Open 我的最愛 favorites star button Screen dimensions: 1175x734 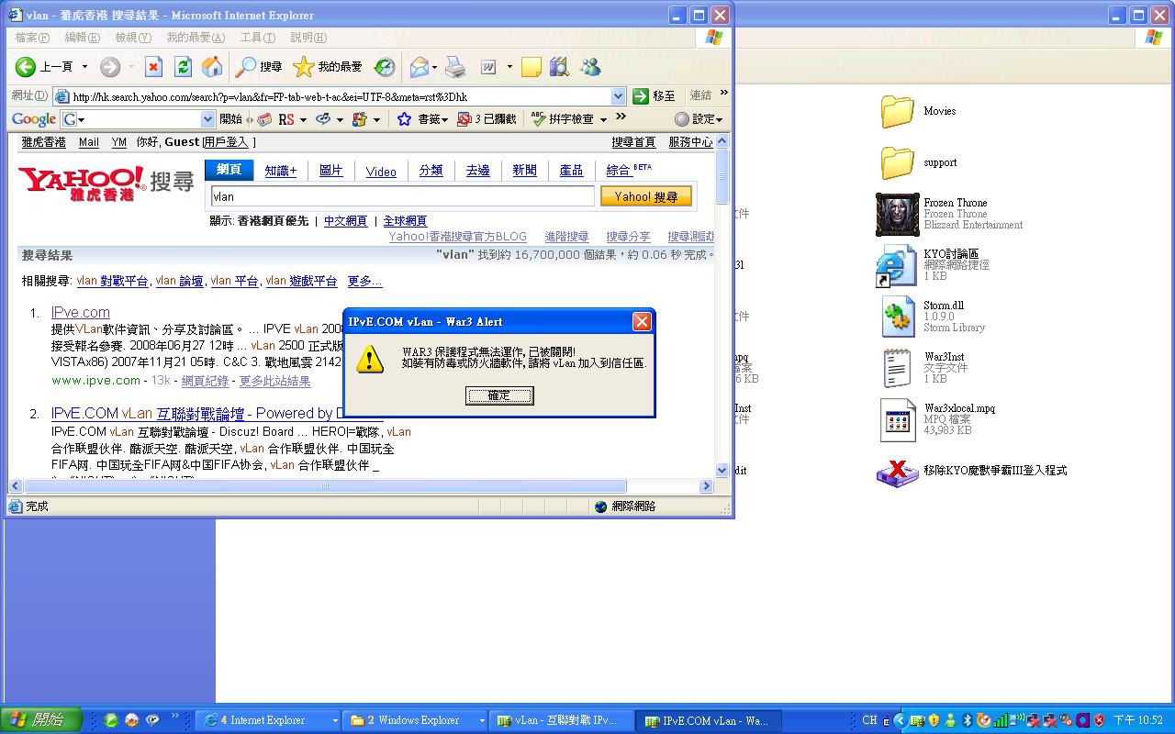tap(328, 67)
